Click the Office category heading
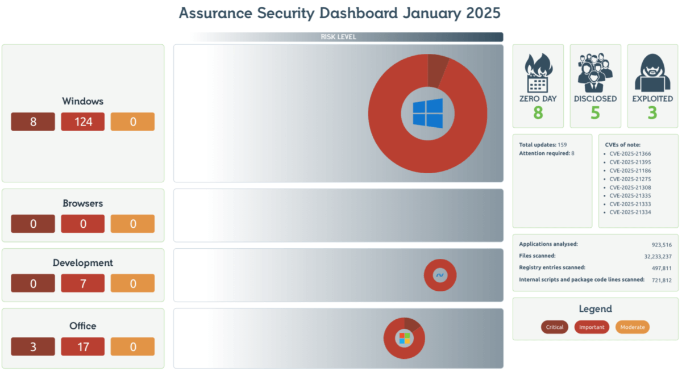 click(x=83, y=326)
